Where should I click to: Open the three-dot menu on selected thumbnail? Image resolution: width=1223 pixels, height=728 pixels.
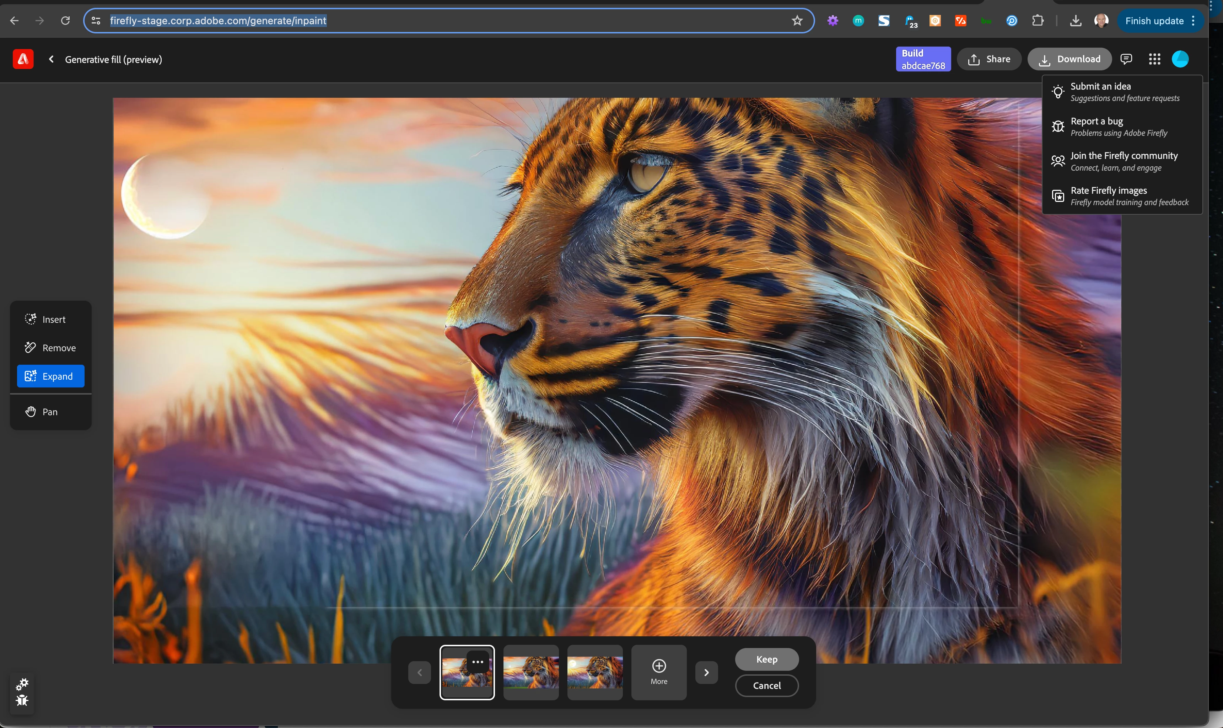(x=478, y=662)
